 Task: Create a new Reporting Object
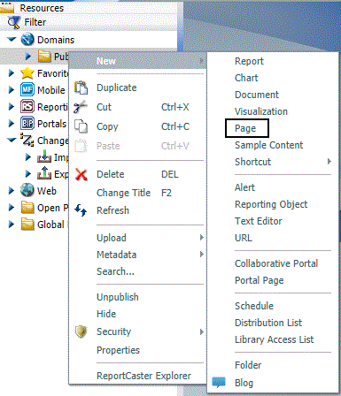[271, 204]
